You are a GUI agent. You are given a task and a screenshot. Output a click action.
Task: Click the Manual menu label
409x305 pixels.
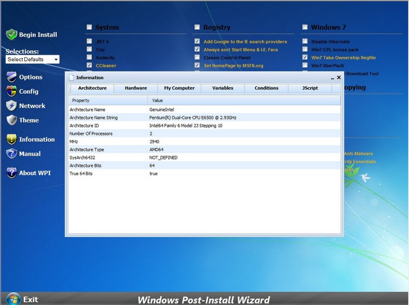30,154
